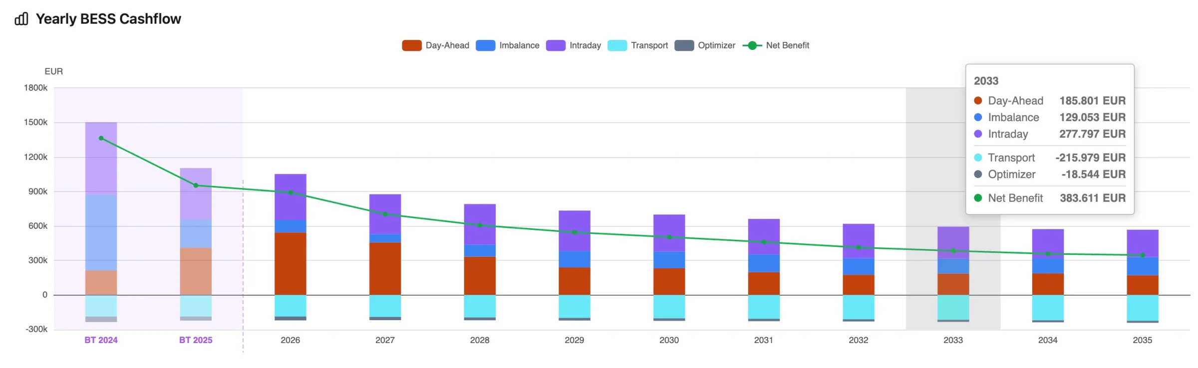The height and width of the screenshot is (368, 1198).
Task: Click Net Benefit point for 2035
Action: (x=1143, y=255)
